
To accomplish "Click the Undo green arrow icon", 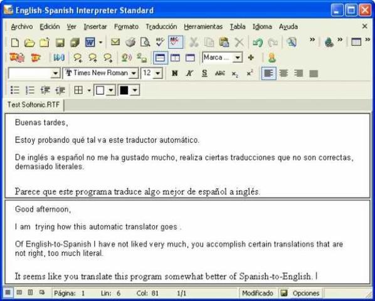I will 258,43.
